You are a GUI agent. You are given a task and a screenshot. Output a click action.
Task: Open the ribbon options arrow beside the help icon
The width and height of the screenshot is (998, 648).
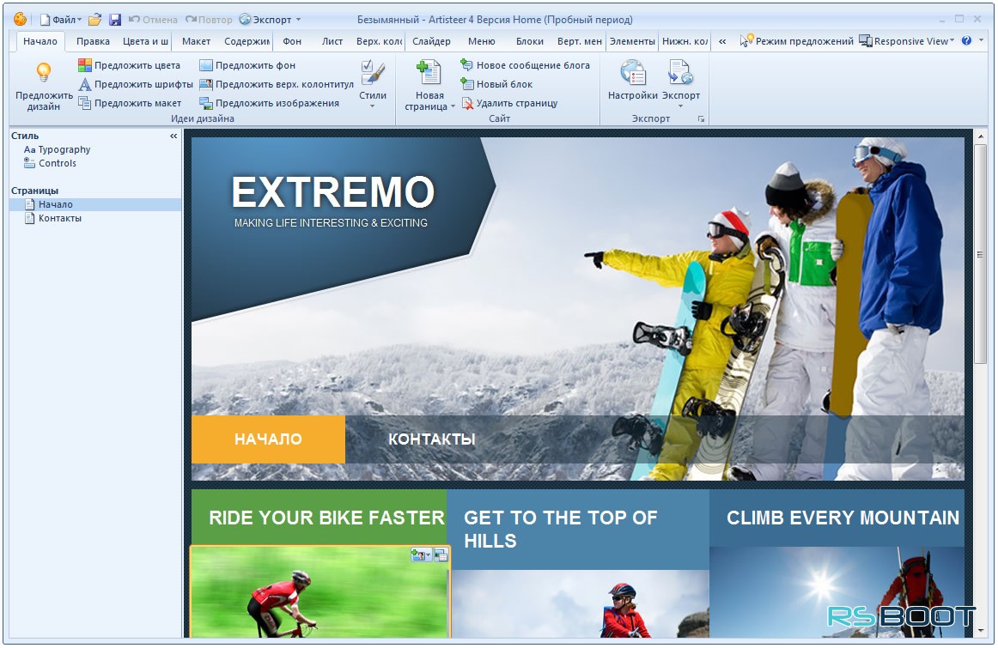click(981, 40)
